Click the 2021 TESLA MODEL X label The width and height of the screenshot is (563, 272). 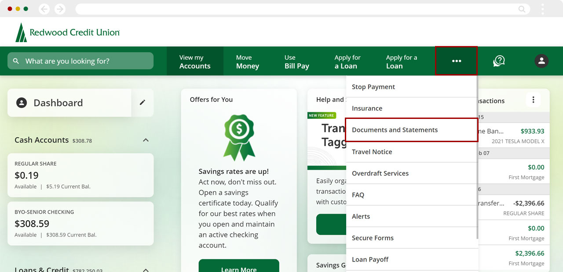coord(518,141)
